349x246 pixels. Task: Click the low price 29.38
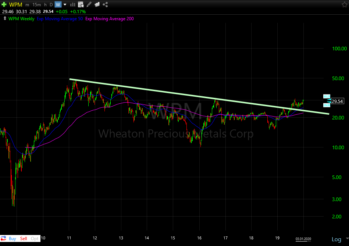[35, 11]
